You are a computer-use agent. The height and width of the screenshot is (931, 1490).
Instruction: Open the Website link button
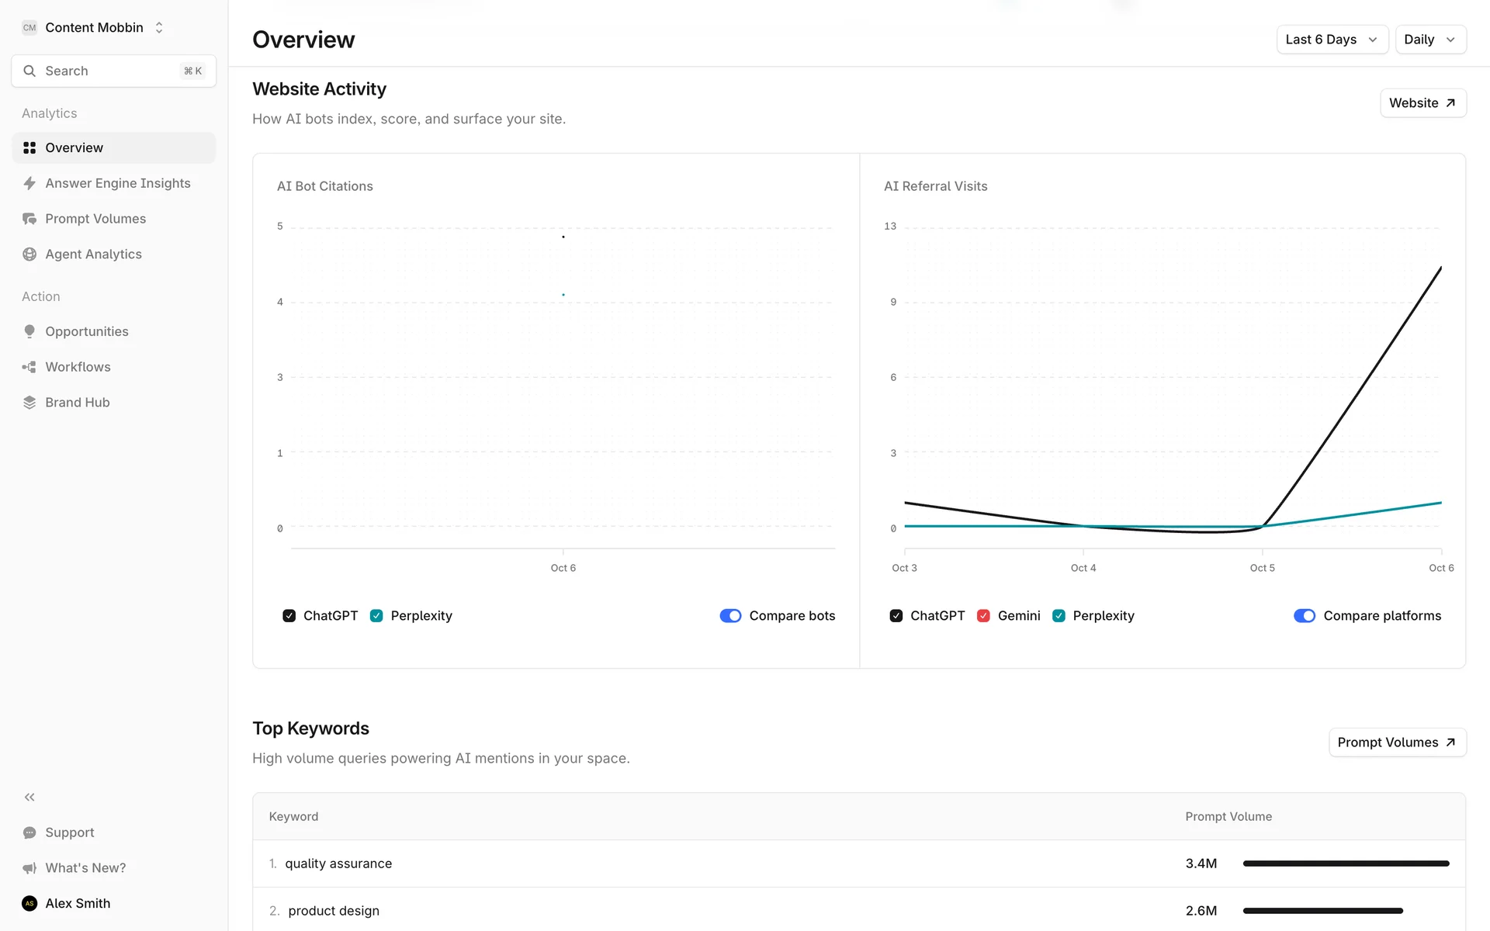tap(1422, 103)
